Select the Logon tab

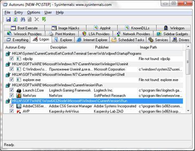(x=41, y=39)
